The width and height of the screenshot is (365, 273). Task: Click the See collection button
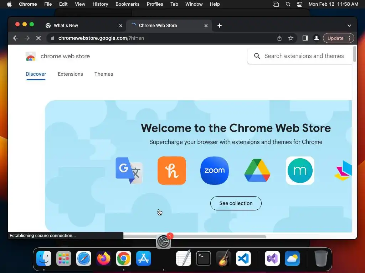[x=236, y=203]
